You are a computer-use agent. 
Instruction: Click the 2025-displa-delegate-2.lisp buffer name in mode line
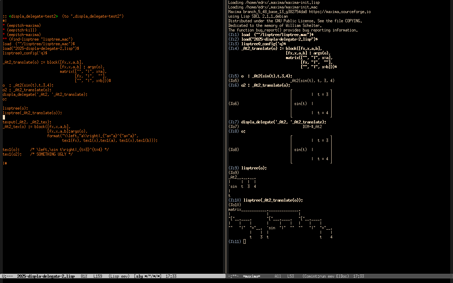pyautogui.click(x=46, y=276)
